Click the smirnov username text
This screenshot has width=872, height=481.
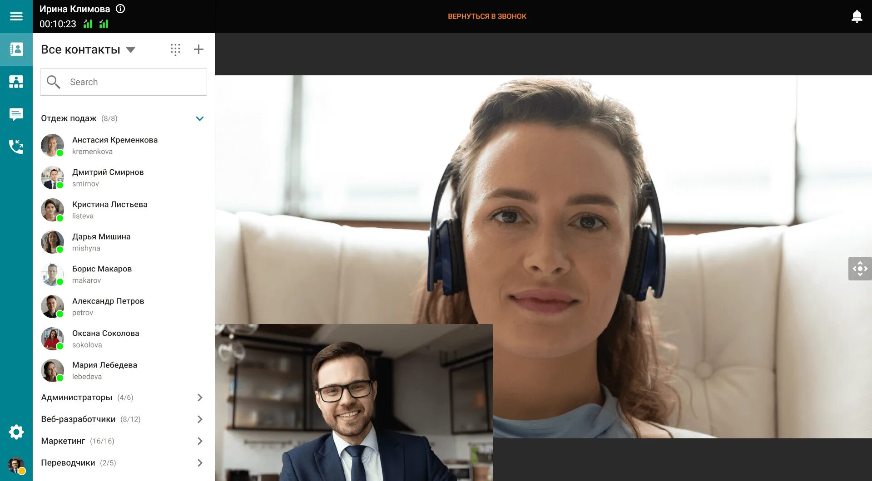[x=85, y=184]
